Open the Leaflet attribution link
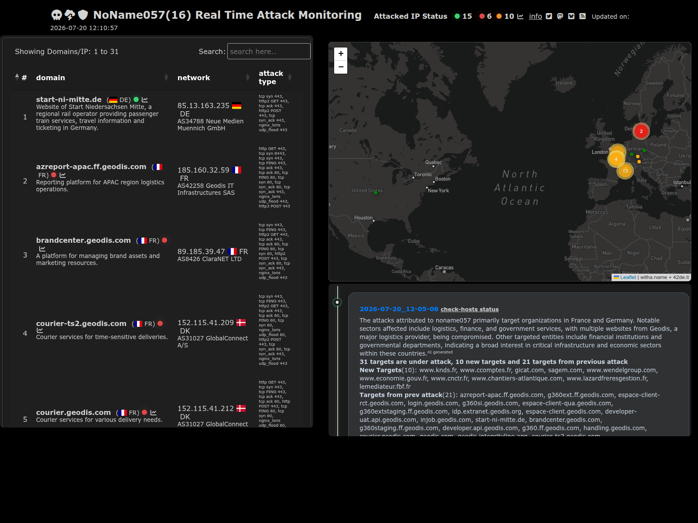 point(625,277)
